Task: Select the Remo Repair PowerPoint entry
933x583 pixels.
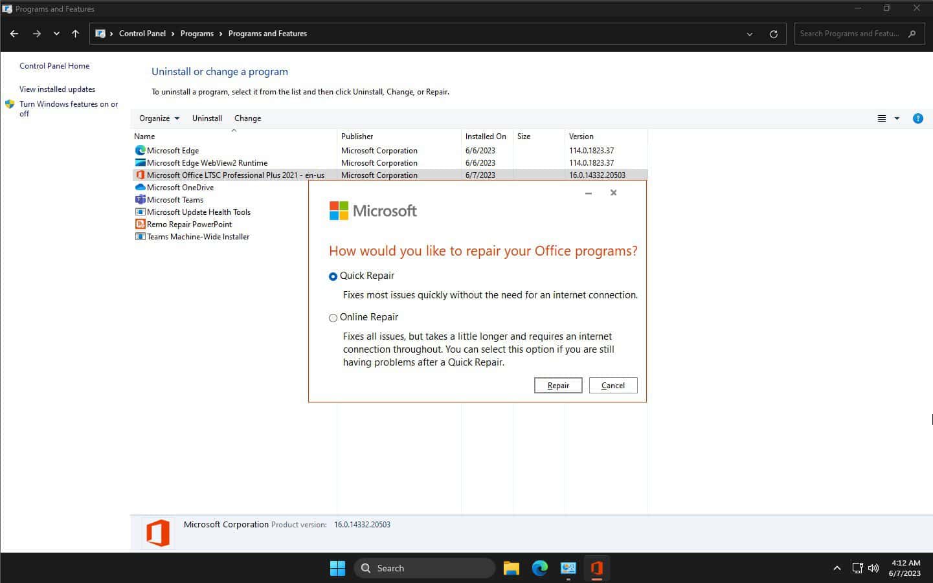Action: coord(189,225)
